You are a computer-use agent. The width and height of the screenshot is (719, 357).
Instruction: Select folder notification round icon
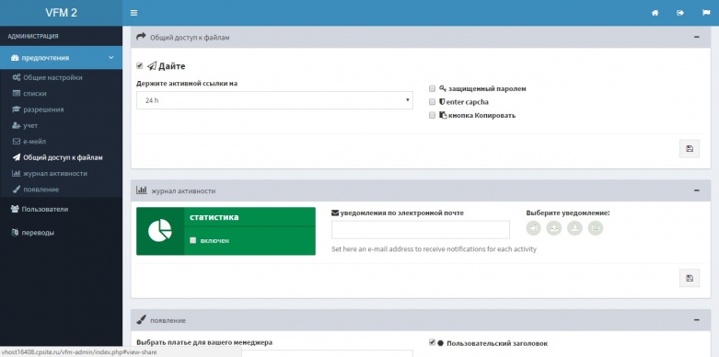tap(596, 228)
